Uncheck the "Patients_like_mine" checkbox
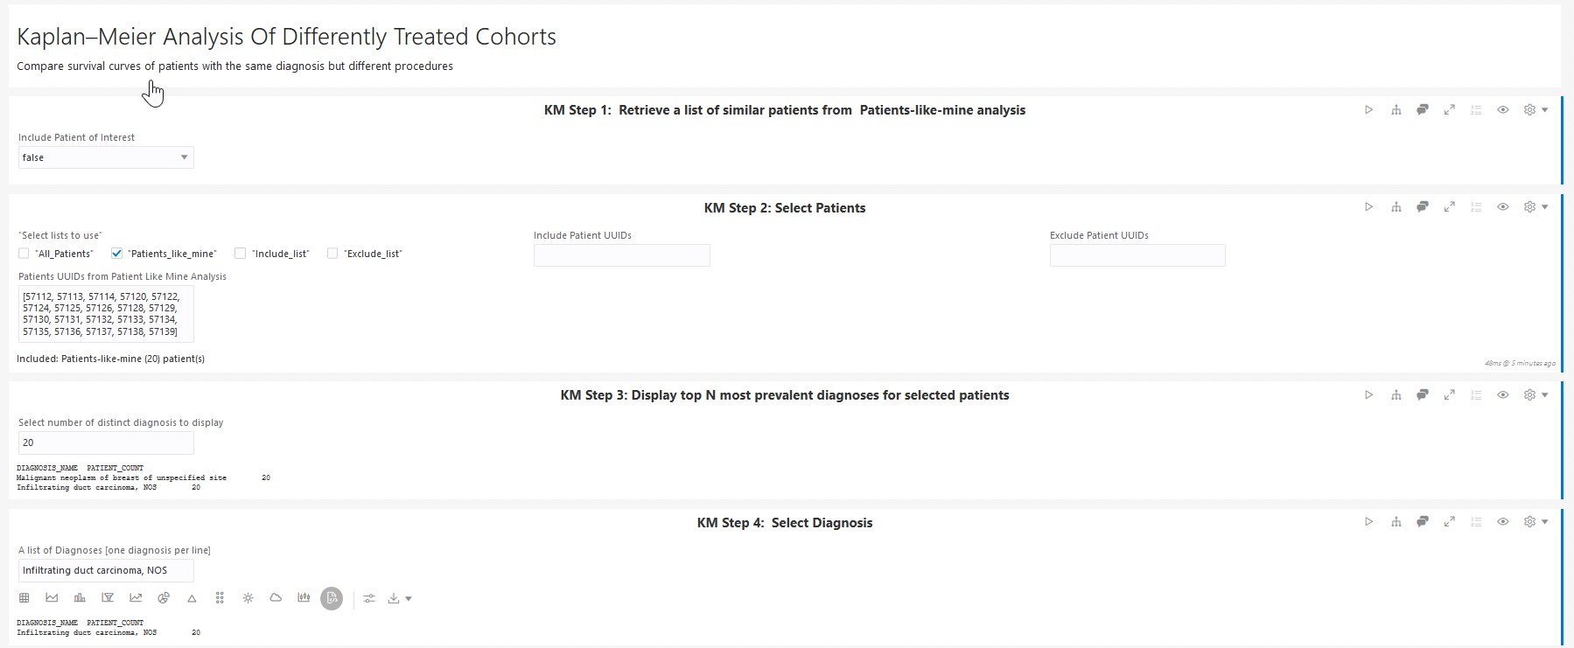Image resolution: width=1574 pixels, height=648 pixels. pyautogui.click(x=116, y=254)
